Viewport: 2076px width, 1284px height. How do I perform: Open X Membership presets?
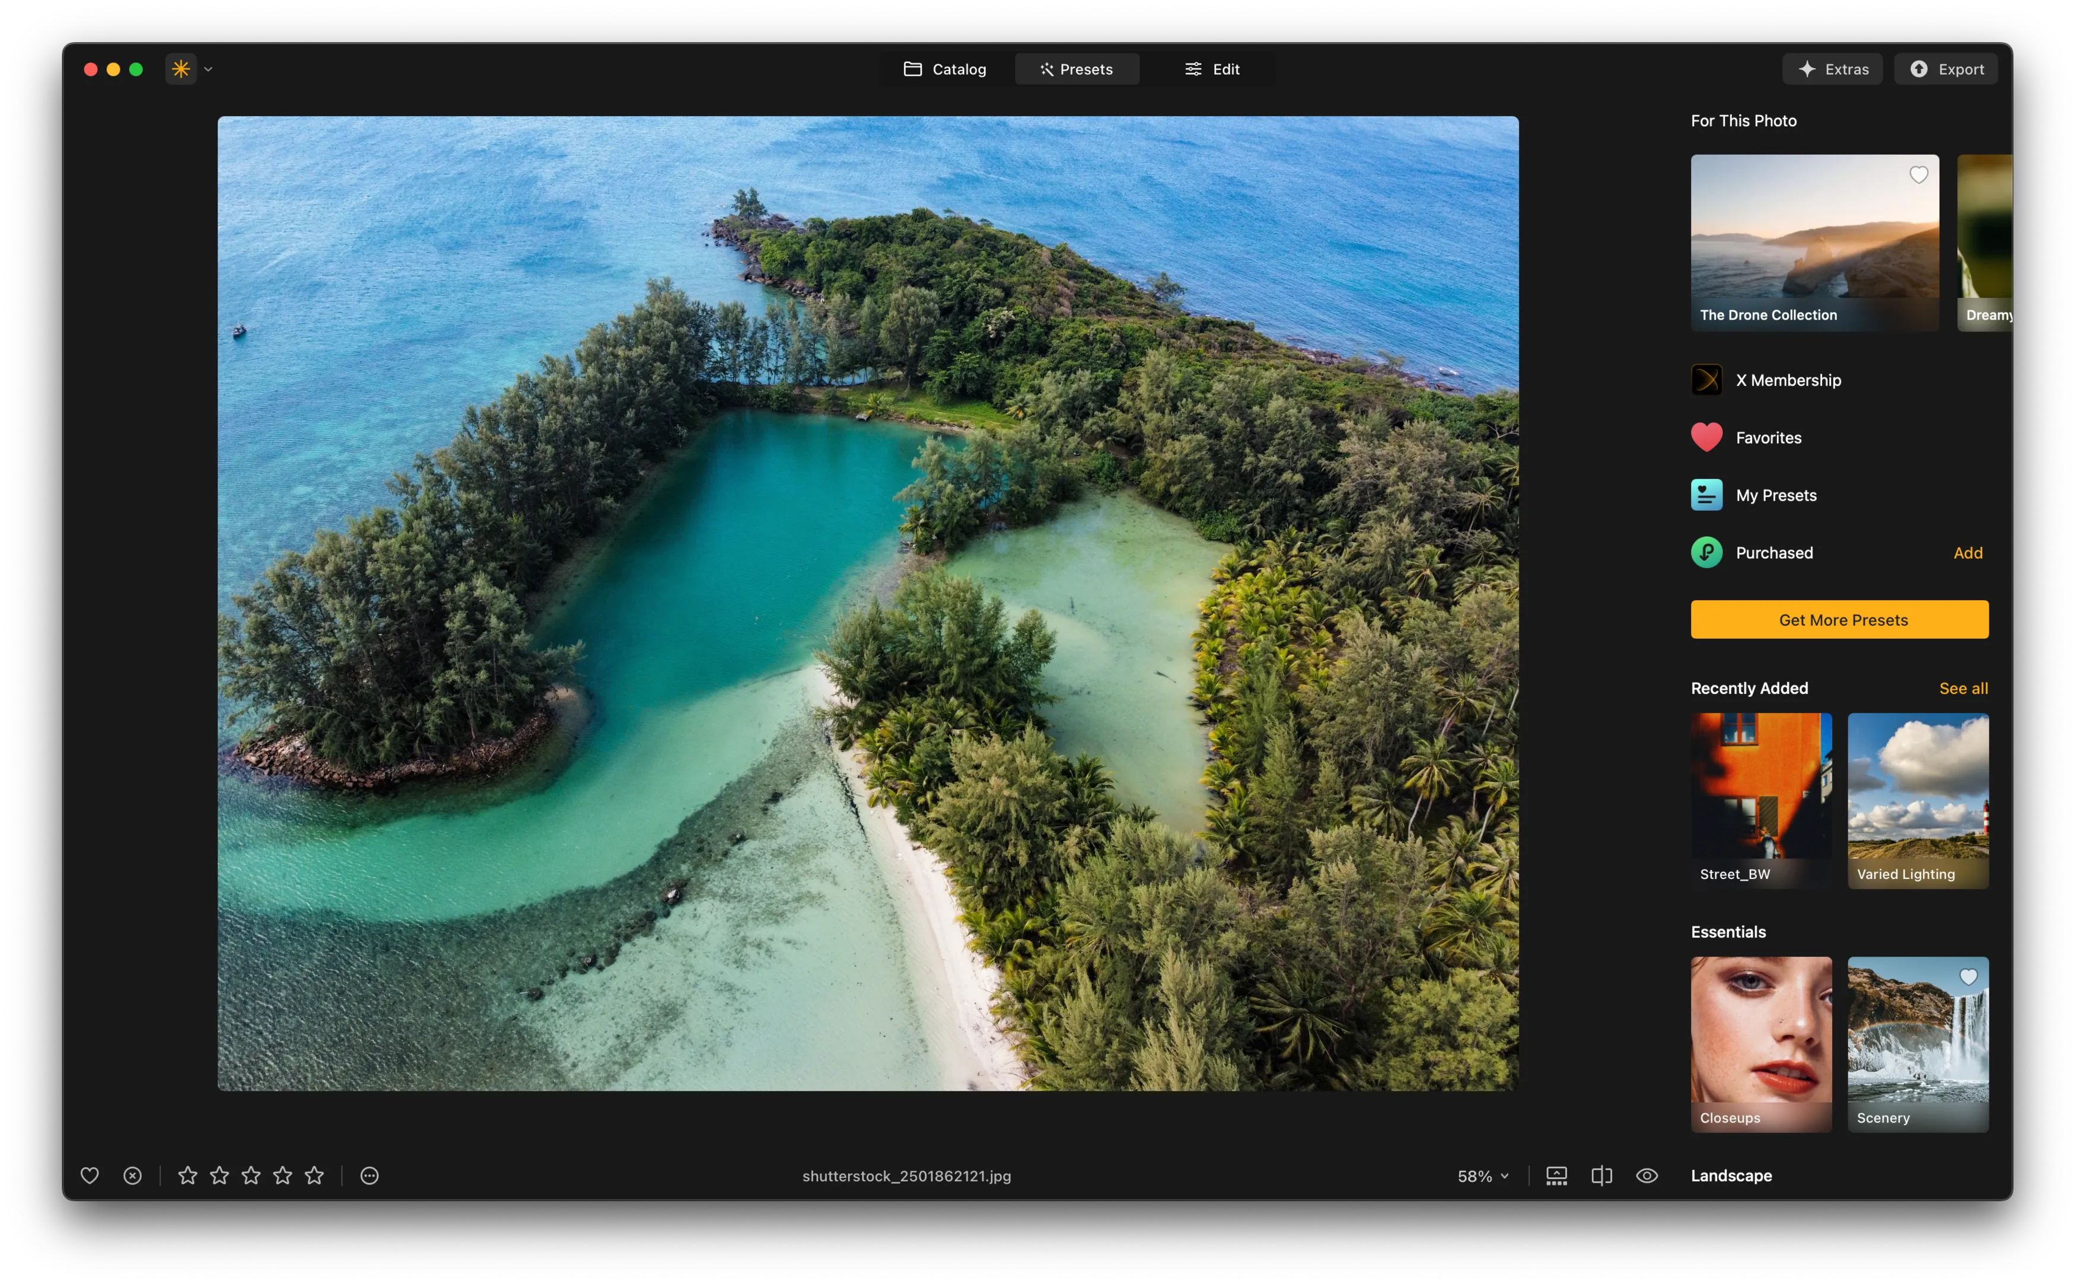tap(1787, 380)
